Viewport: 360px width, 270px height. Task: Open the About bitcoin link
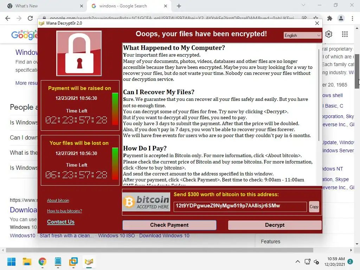[58, 200]
